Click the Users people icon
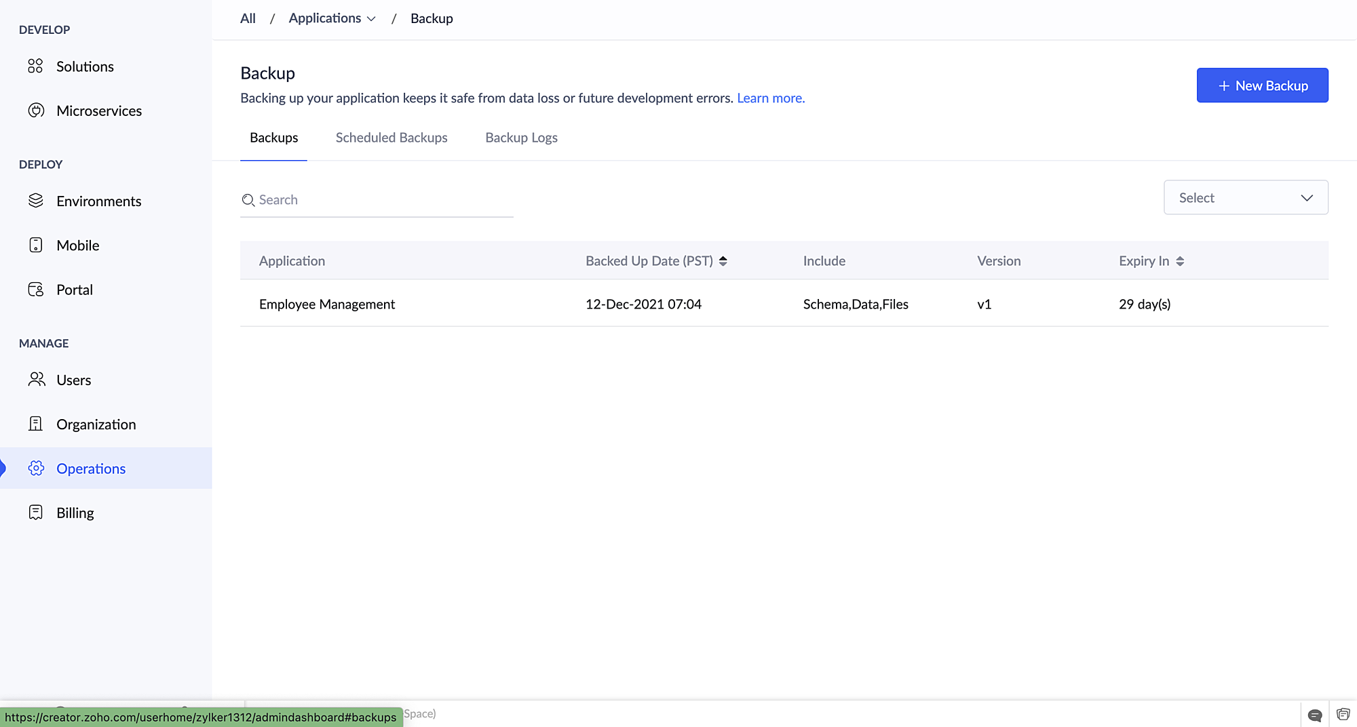Image resolution: width=1357 pixels, height=727 pixels. pyautogui.click(x=37, y=380)
